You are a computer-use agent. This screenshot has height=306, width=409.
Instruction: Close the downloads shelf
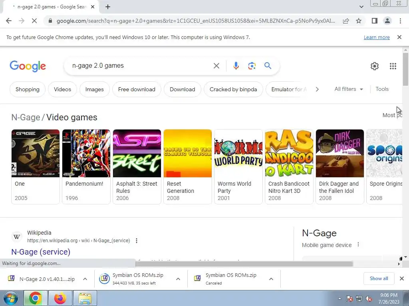(x=402, y=279)
